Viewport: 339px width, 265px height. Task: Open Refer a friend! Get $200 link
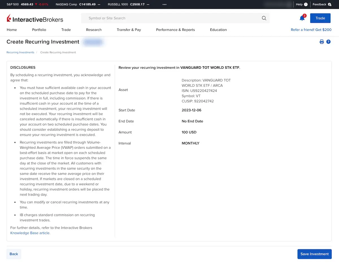coord(311,30)
